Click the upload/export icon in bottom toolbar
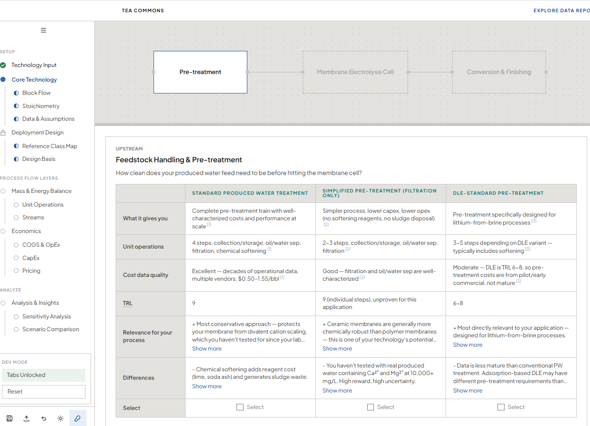Viewport: 590px width, 426px height. (x=26, y=418)
